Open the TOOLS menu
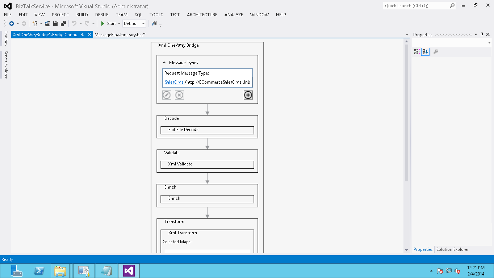The image size is (494, 278). point(156,15)
